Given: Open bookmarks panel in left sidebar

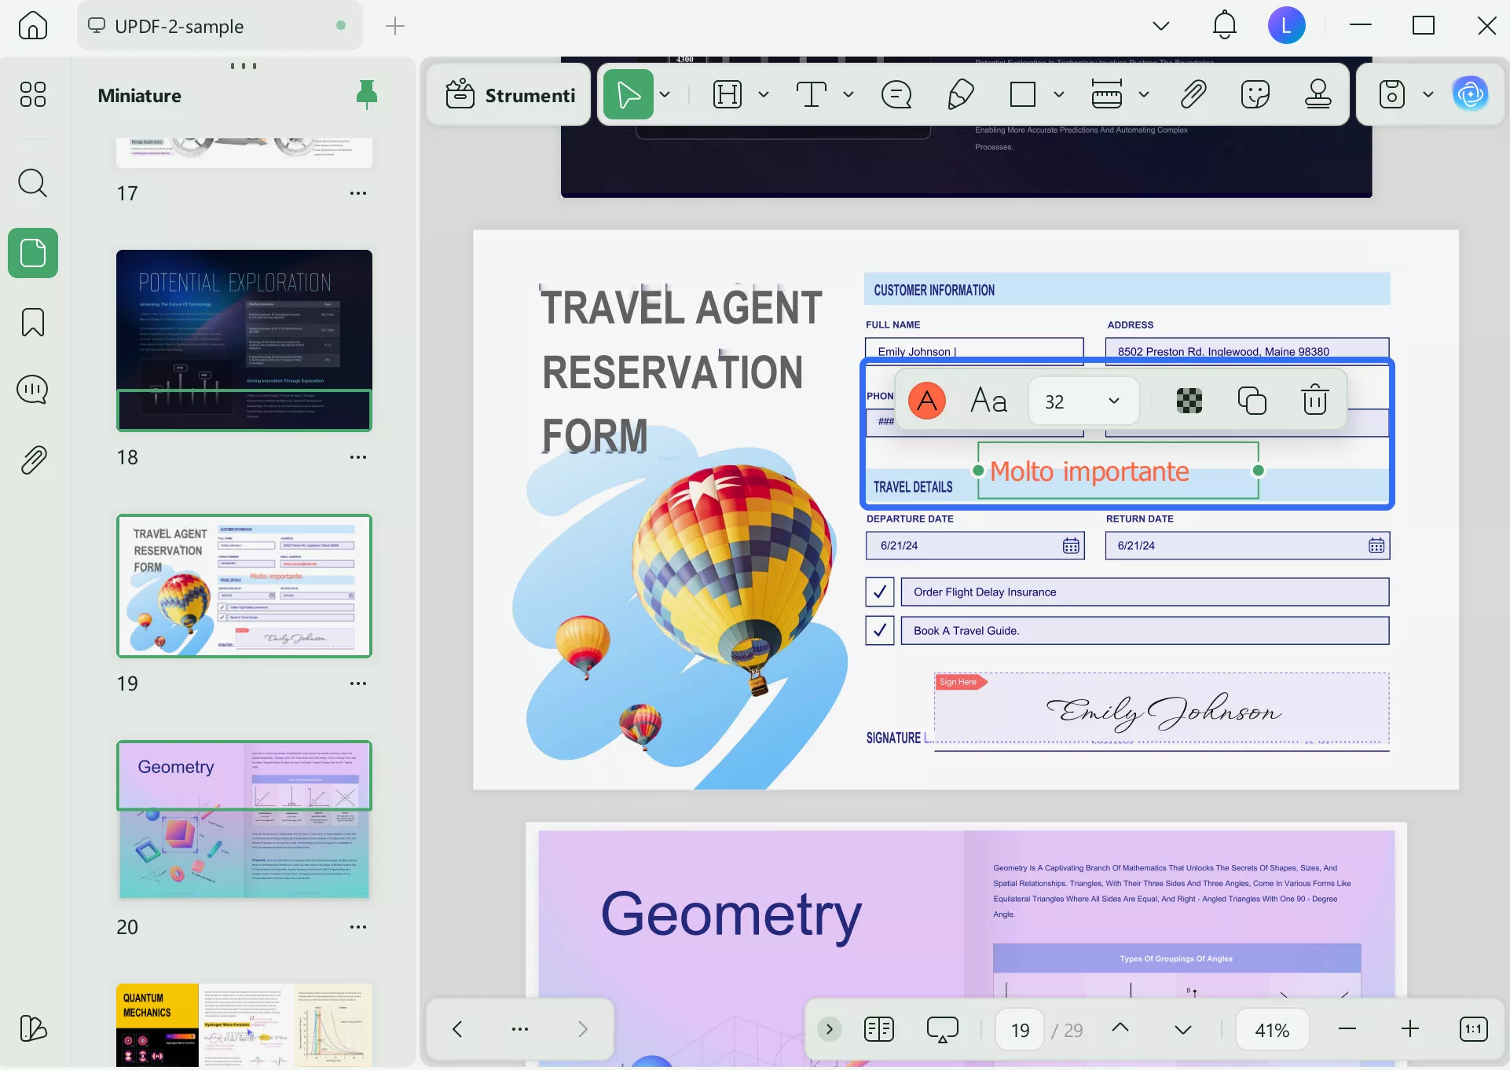Looking at the screenshot, I should (32, 322).
